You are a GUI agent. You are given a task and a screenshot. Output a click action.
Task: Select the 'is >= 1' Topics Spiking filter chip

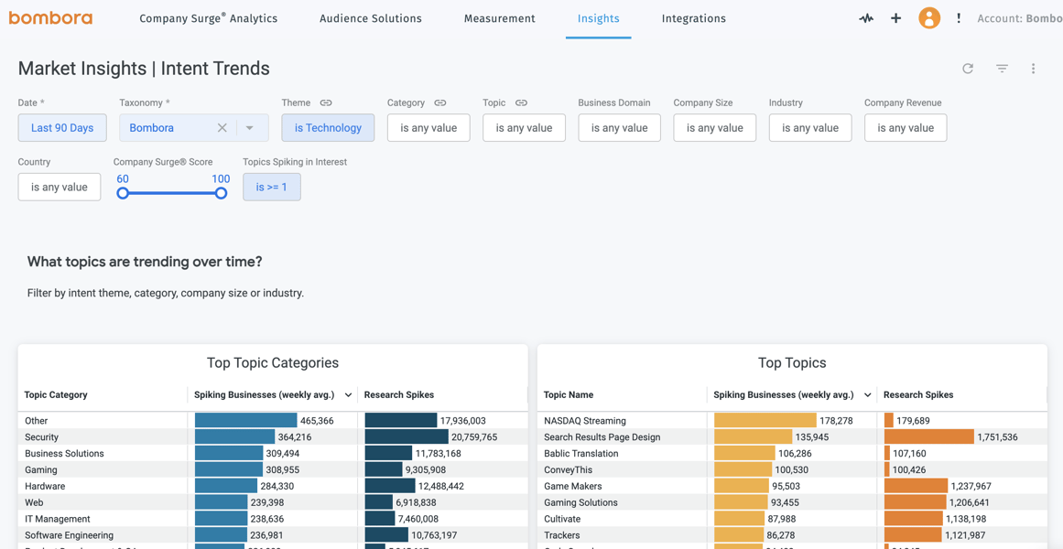pos(272,186)
